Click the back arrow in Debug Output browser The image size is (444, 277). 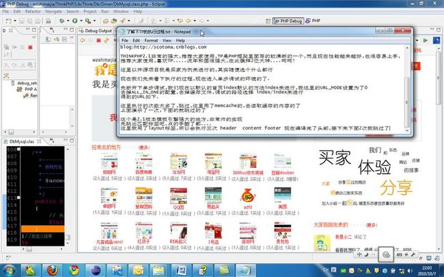[83, 40]
